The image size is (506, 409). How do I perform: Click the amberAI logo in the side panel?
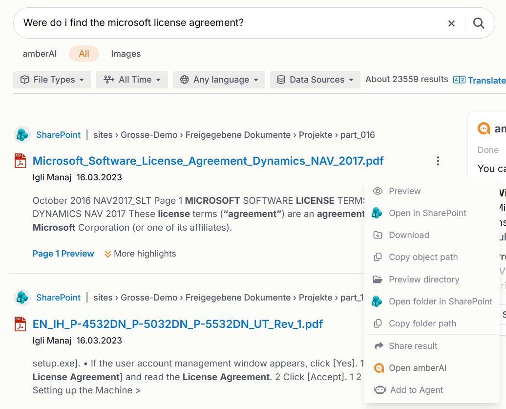click(484, 129)
